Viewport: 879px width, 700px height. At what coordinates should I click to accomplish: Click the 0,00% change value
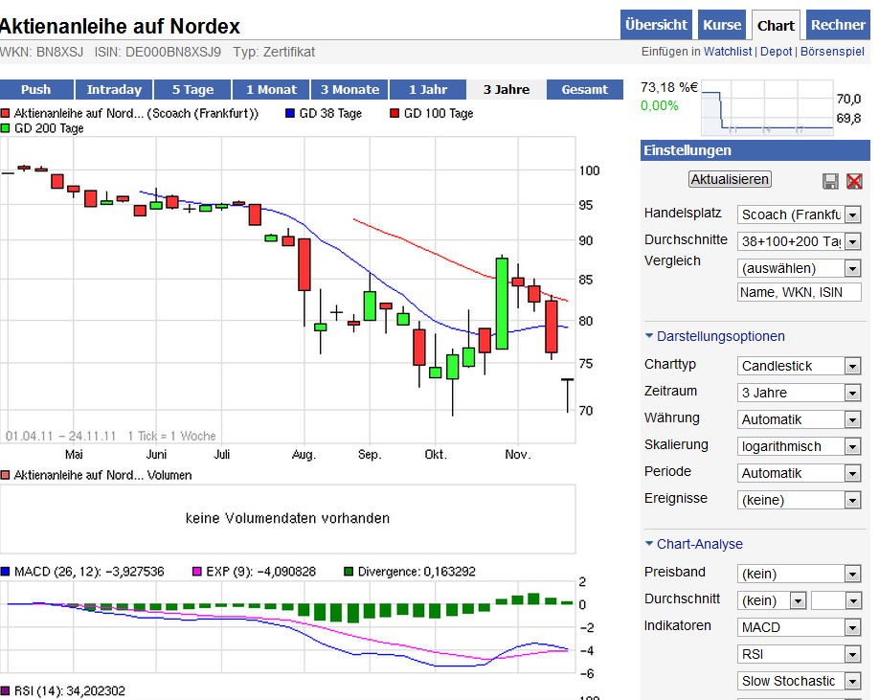659,106
